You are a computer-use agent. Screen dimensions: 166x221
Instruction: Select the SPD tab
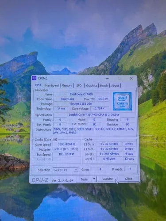pyautogui.click(x=79, y=85)
